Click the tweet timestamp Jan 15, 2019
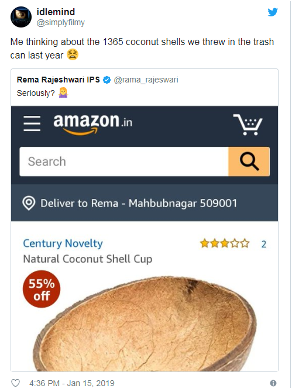 click(x=72, y=383)
